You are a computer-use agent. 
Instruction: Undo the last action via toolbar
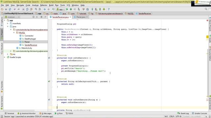tap(15, 9)
